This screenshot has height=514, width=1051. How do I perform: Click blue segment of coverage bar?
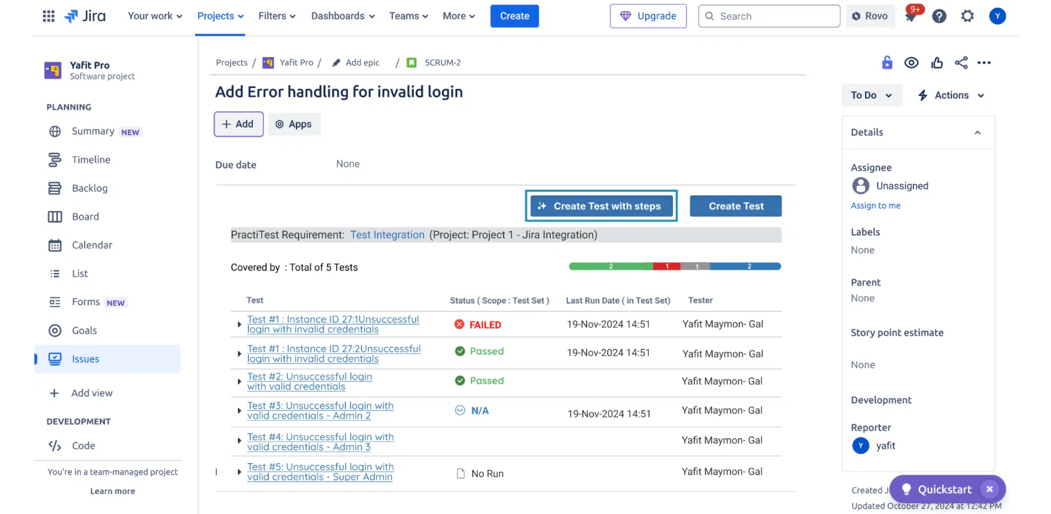(745, 266)
